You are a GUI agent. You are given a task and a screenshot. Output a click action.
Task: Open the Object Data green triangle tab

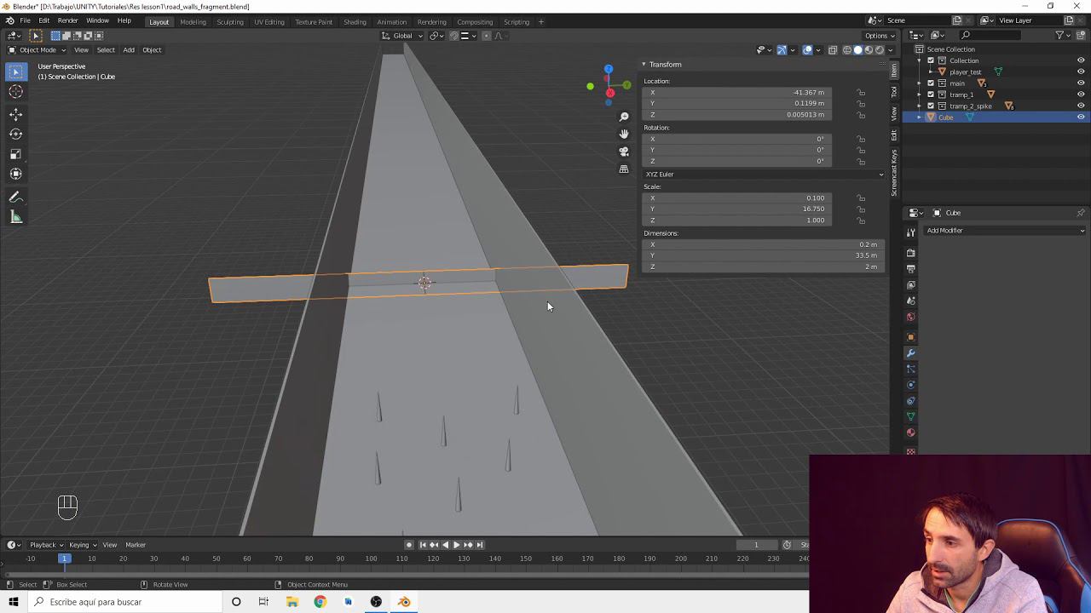pos(910,417)
